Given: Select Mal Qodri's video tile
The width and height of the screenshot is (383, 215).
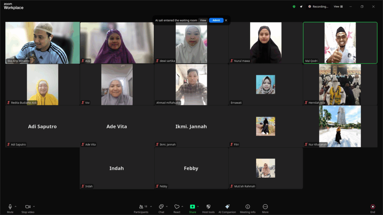Looking at the screenshot, I should click(x=340, y=43).
